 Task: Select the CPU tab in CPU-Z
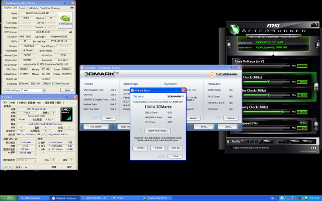point(5,103)
